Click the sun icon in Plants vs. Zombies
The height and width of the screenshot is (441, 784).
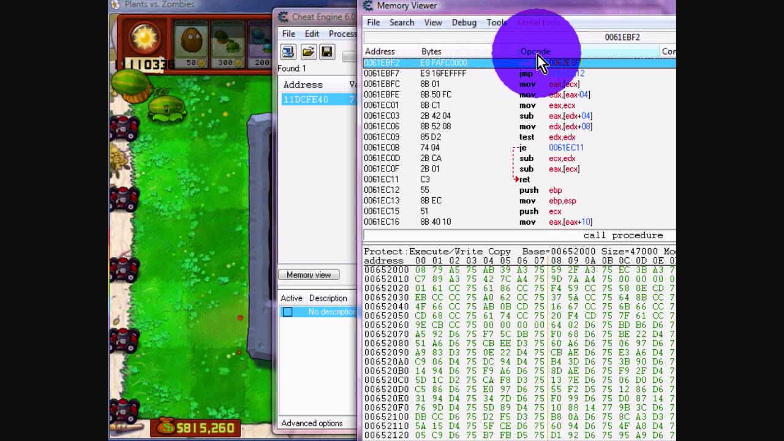146,37
